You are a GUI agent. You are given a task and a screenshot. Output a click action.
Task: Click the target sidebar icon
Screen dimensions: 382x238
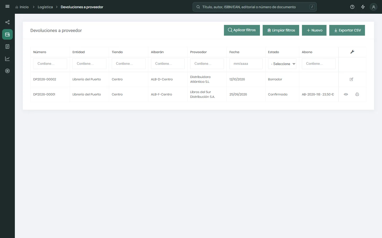pos(7,71)
